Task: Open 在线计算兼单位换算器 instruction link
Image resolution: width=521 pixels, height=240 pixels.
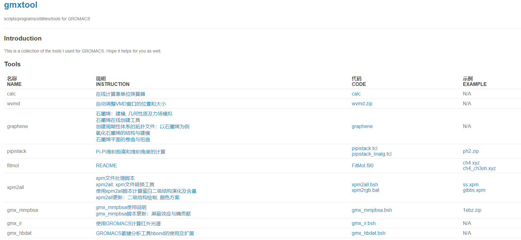Action: pos(120,94)
